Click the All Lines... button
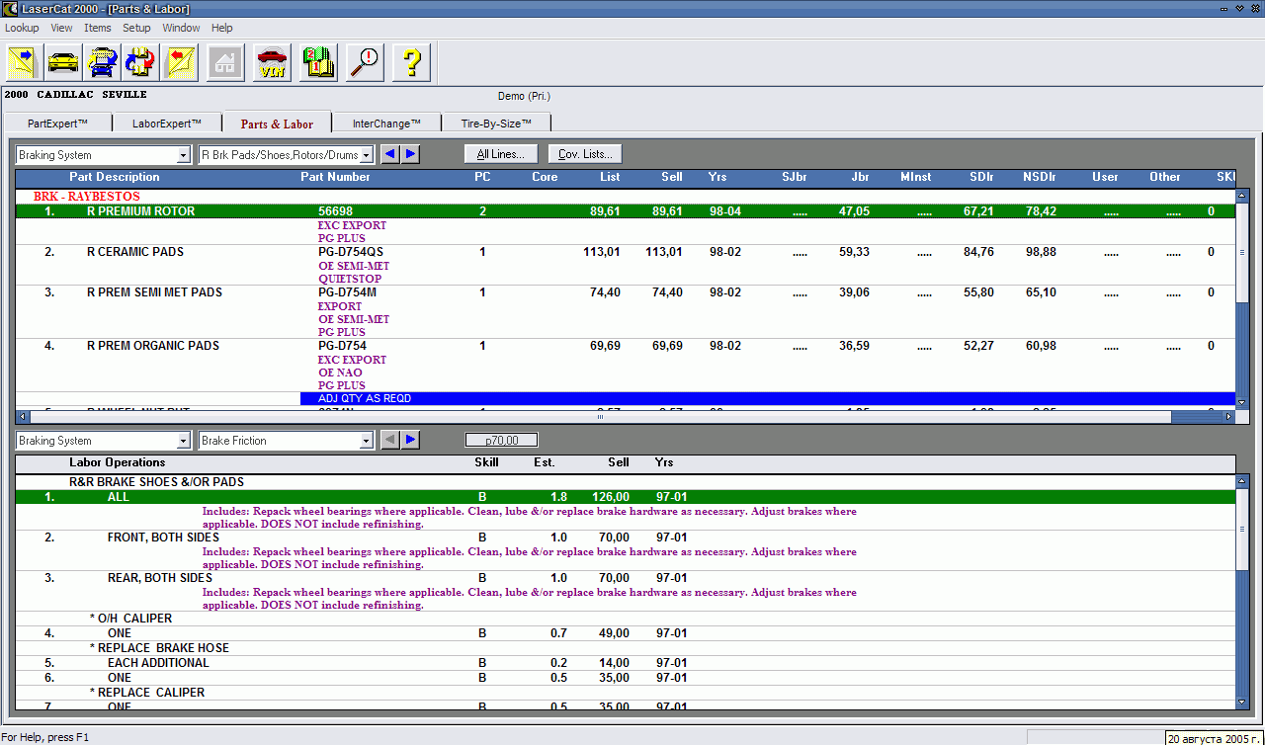This screenshot has height=745, width=1265. click(x=501, y=154)
